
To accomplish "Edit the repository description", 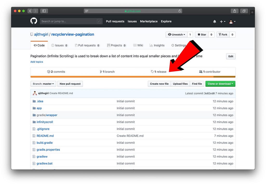I will click(x=231, y=56).
